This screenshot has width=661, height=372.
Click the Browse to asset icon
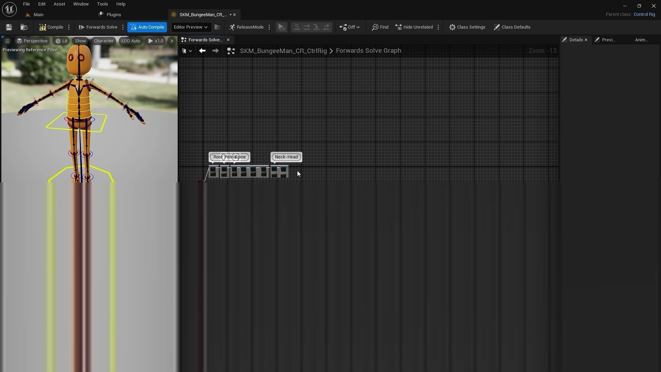[24, 27]
